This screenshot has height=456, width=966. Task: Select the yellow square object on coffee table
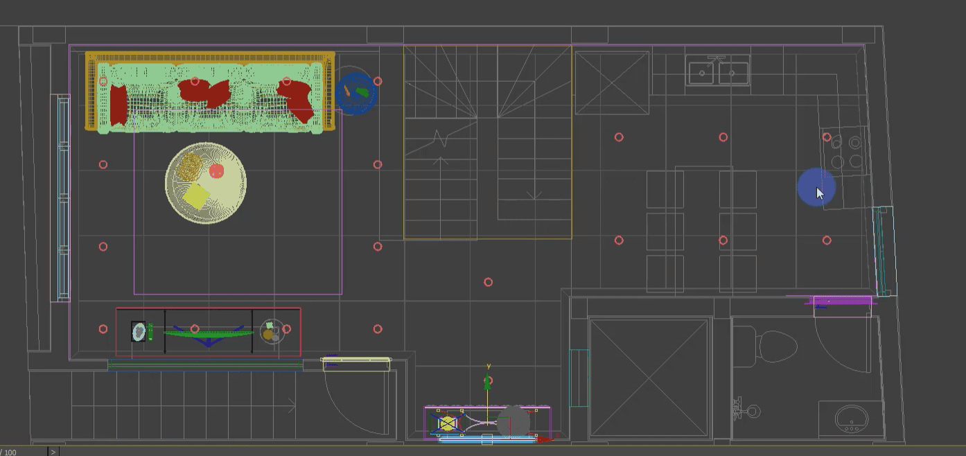(x=195, y=198)
